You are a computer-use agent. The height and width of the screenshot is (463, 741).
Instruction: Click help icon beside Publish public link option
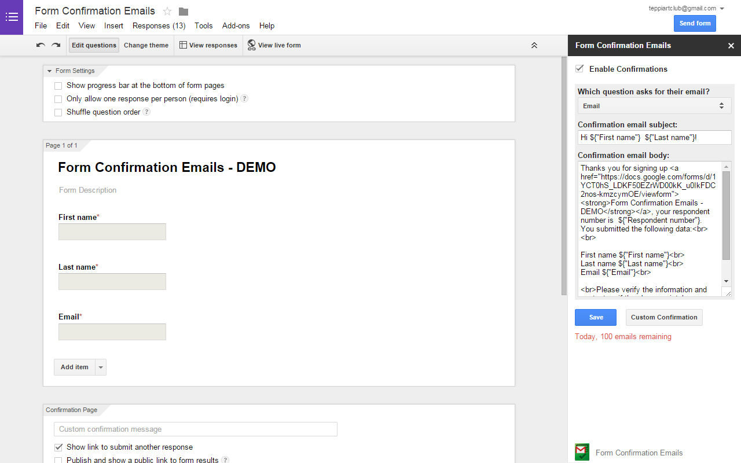(225, 460)
